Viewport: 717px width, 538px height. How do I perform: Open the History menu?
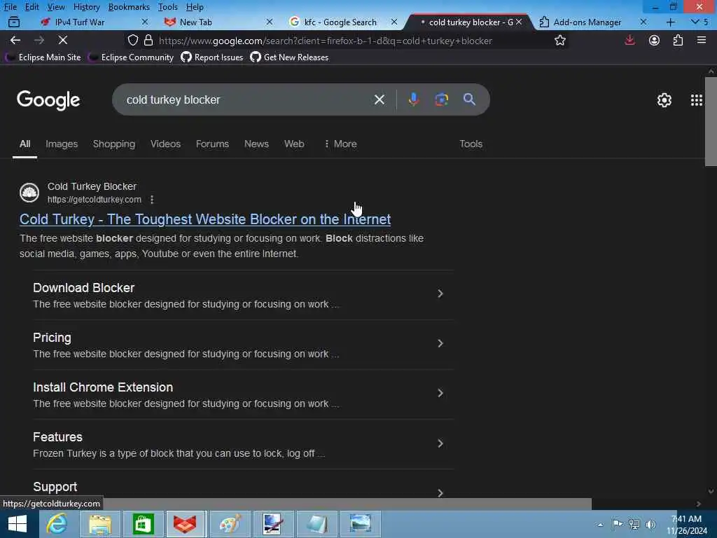click(x=86, y=7)
